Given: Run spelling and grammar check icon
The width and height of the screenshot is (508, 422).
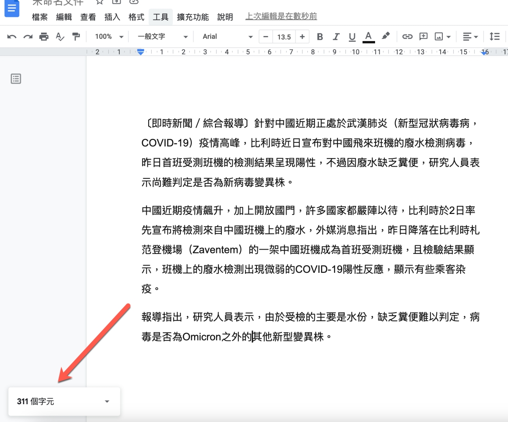Looking at the screenshot, I should point(60,37).
